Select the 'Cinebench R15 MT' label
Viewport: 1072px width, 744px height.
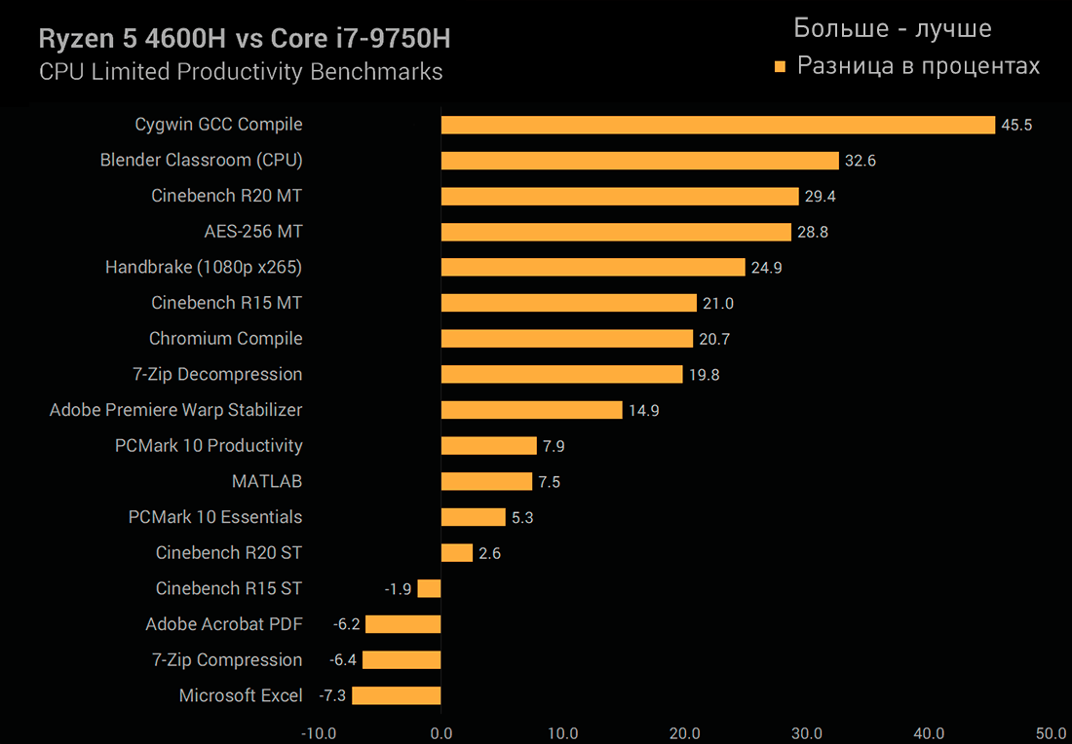pyautogui.click(x=227, y=303)
